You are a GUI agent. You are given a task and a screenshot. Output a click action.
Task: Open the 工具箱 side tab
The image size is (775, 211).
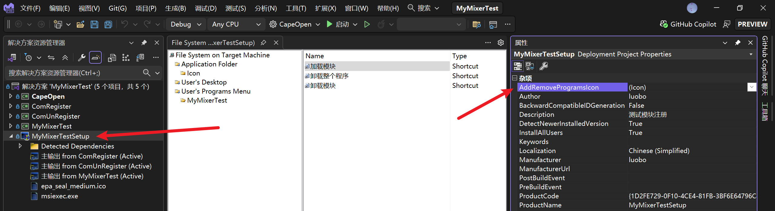point(765,111)
